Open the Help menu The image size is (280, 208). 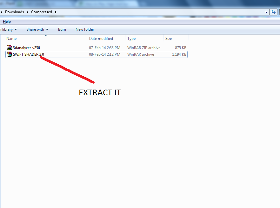click(x=7, y=22)
